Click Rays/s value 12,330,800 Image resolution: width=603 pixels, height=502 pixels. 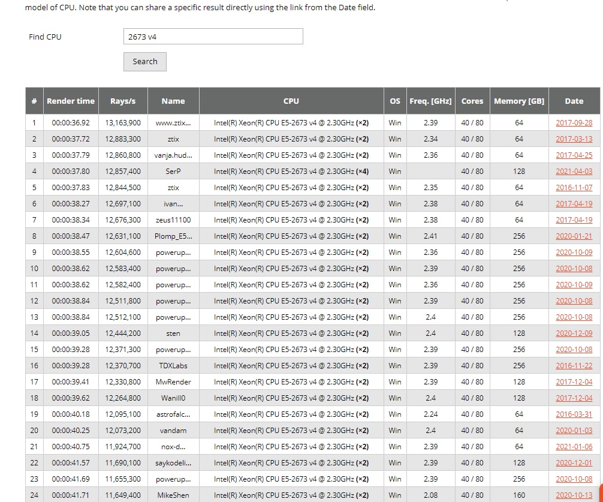(123, 381)
